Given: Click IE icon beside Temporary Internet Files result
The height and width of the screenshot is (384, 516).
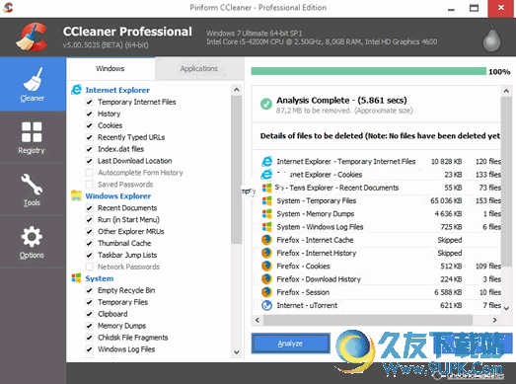Looking at the screenshot, I should pos(267,161).
